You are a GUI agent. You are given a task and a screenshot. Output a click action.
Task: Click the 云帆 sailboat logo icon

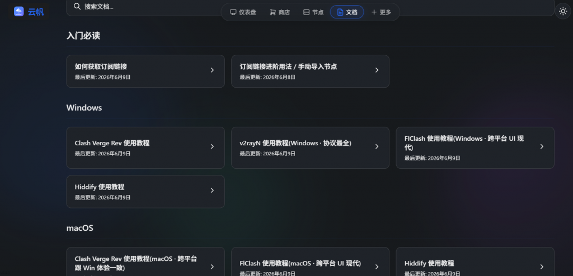tap(18, 12)
